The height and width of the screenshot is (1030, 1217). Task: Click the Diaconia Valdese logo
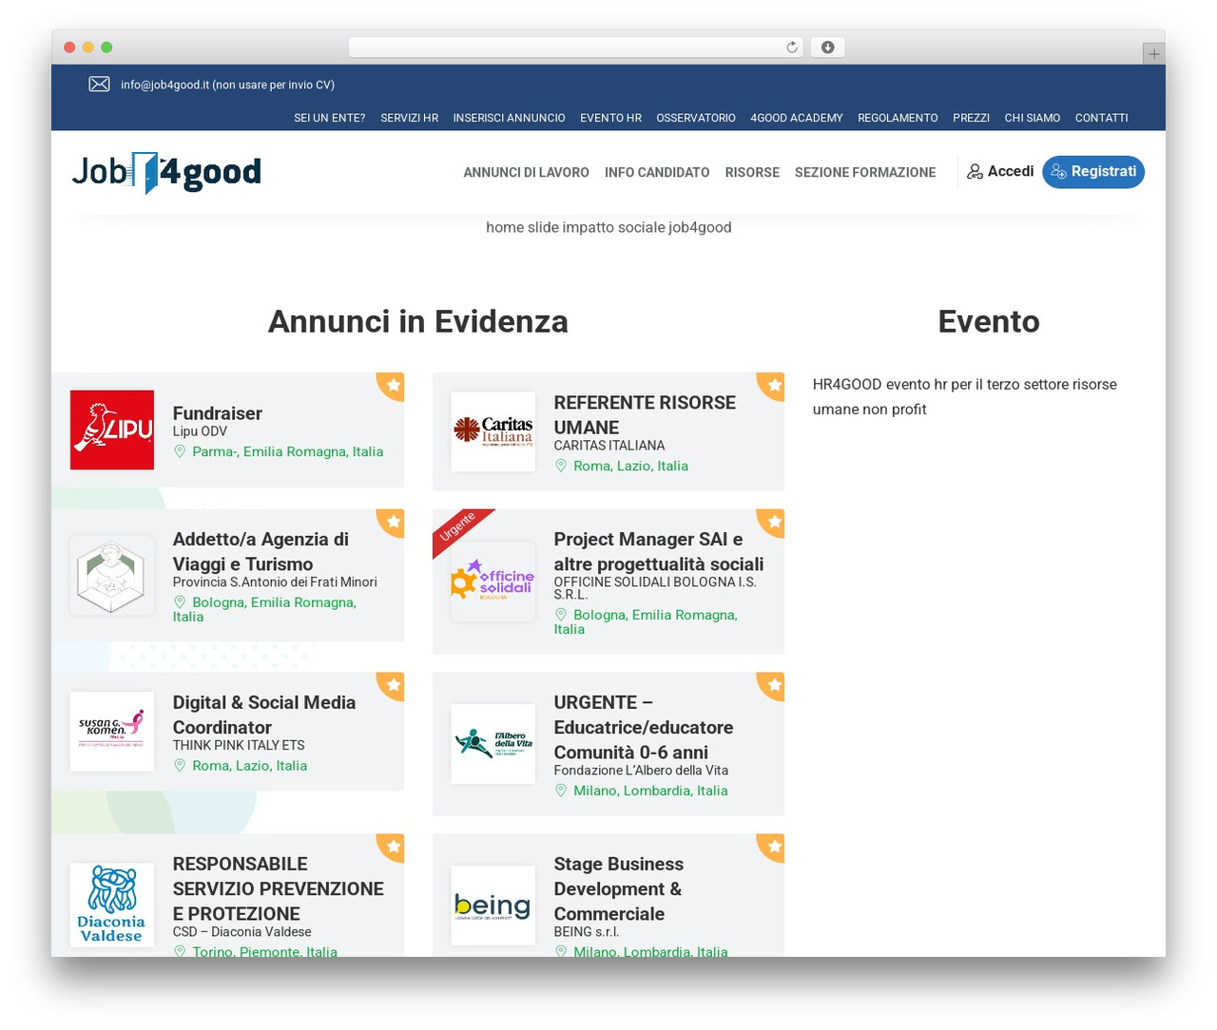pos(112,905)
